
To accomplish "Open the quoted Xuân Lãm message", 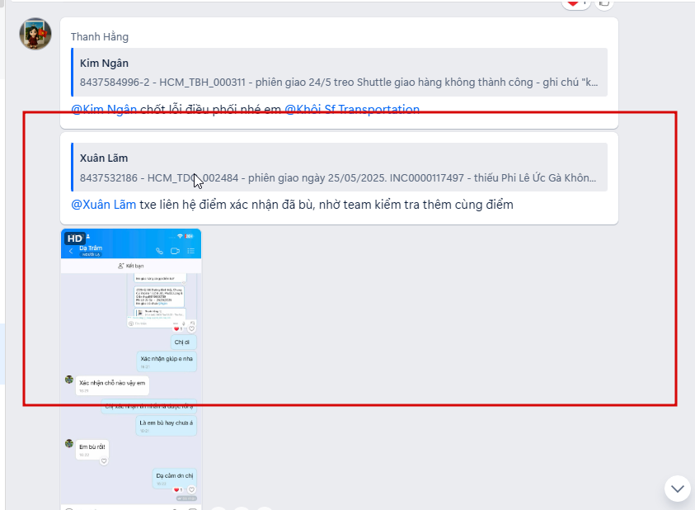I will (x=339, y=168).
